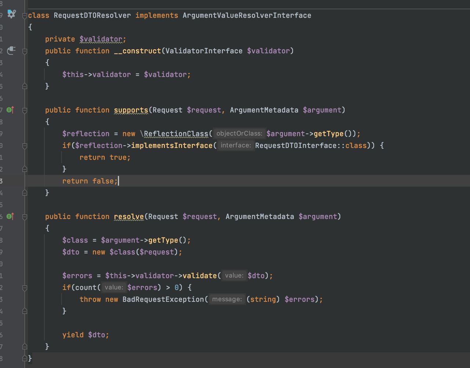Click \ReflectionClass in the new expression
The width and height of the screenshot is (470, 368).
click(174, 133)
